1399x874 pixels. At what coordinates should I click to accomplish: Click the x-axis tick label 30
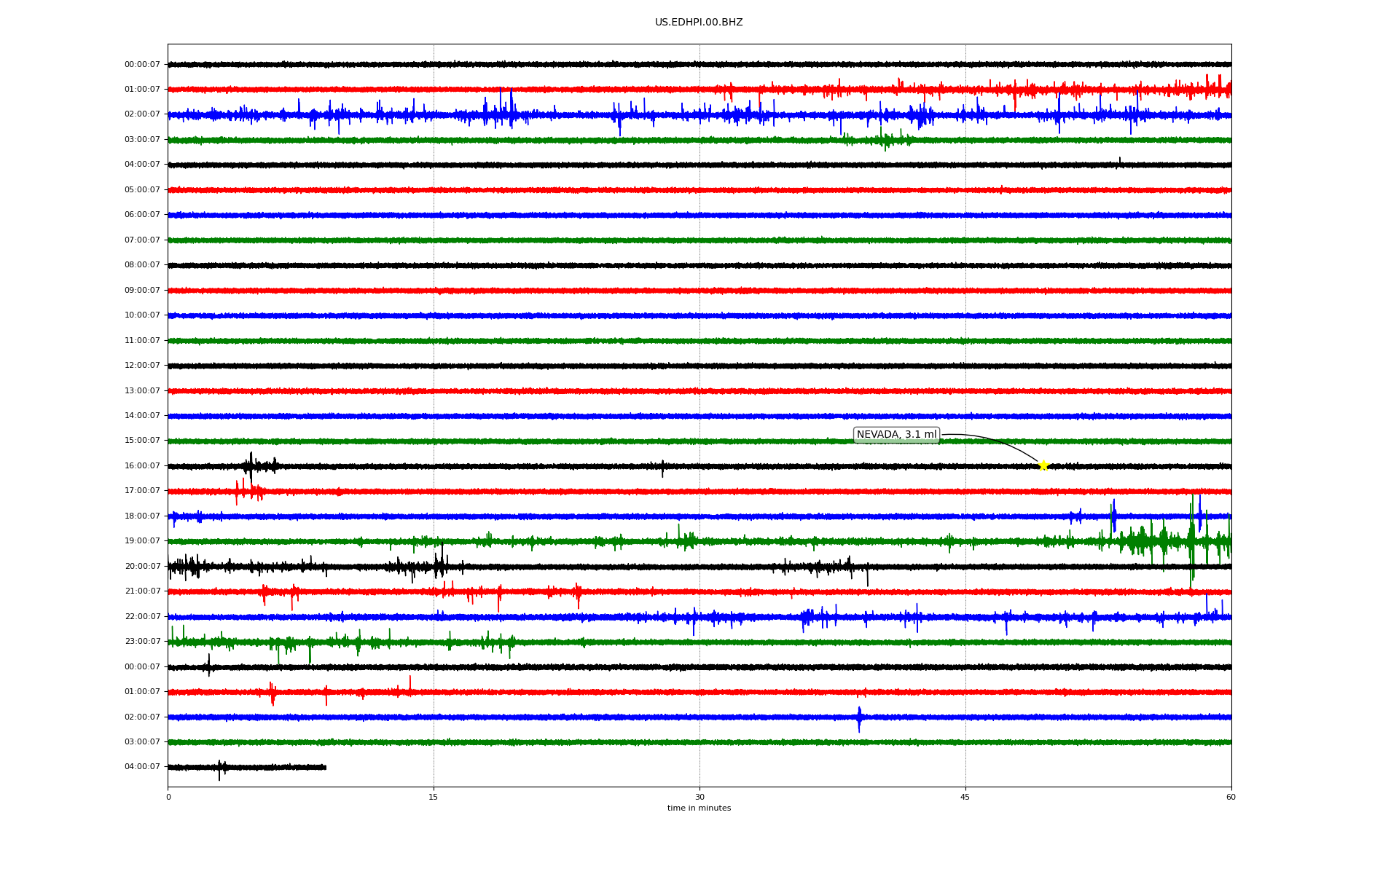(x=699, y=797)
